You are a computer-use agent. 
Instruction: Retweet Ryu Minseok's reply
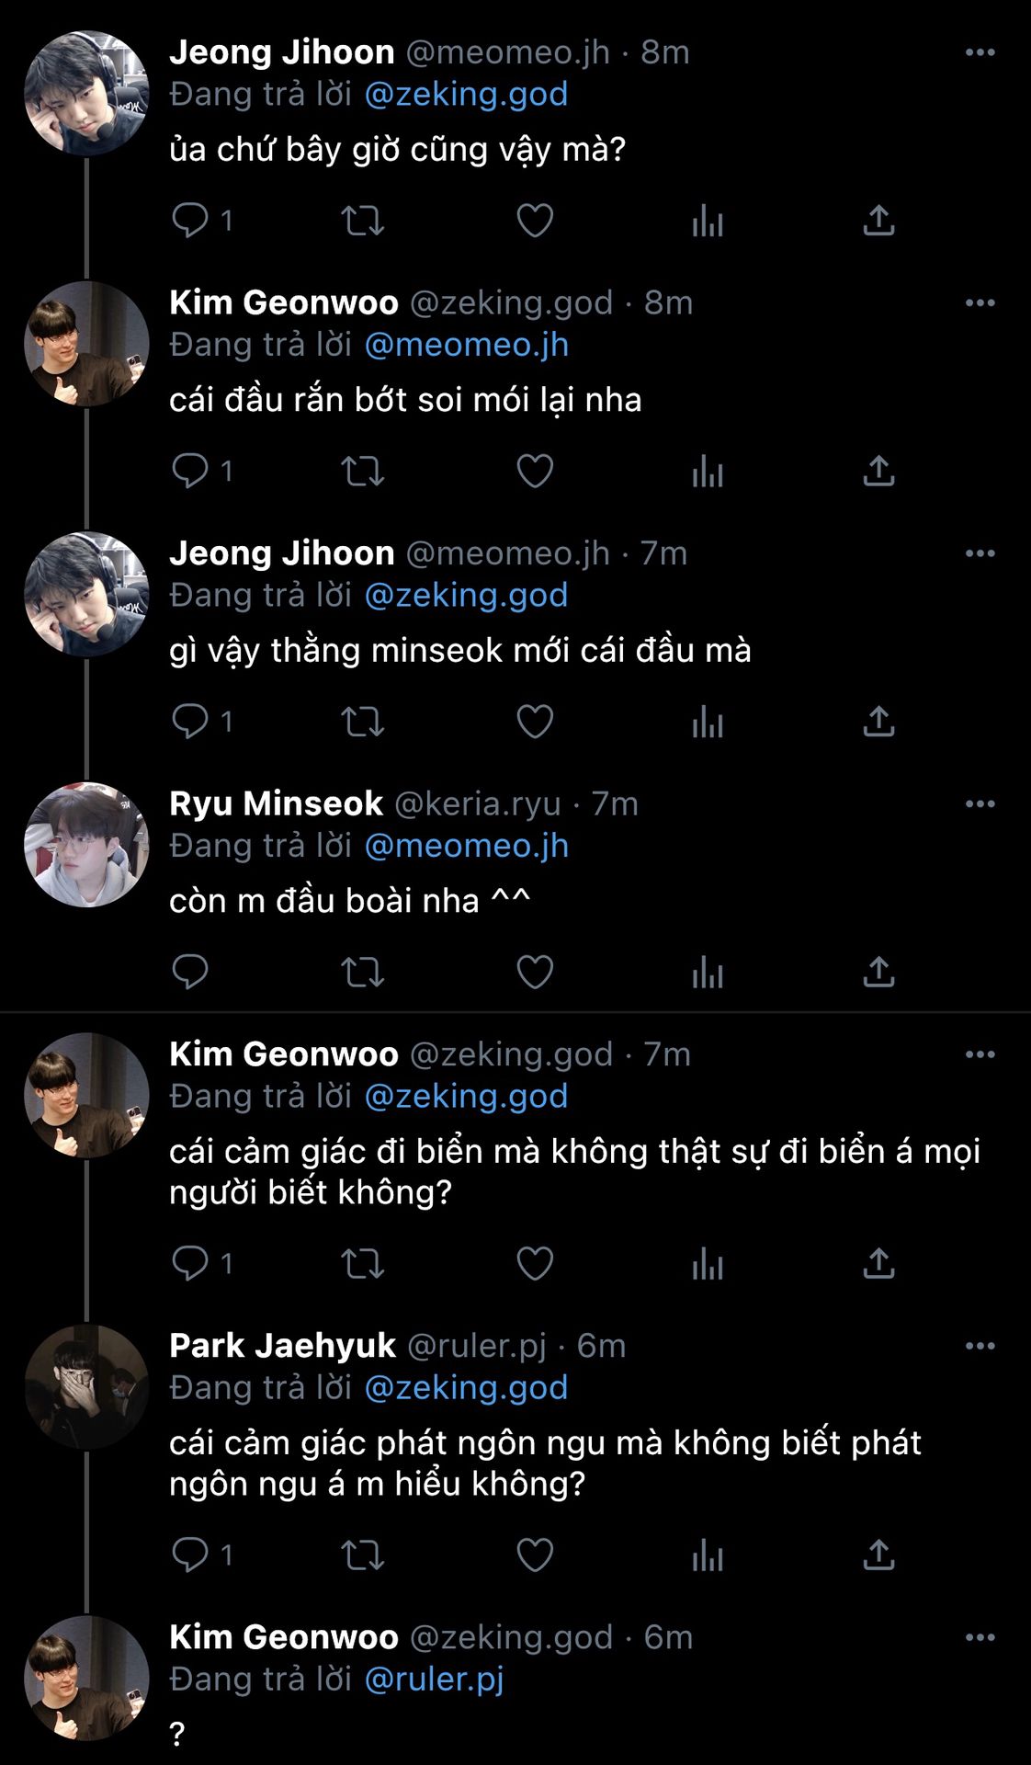pyautogui.click(x=362, y=973)
